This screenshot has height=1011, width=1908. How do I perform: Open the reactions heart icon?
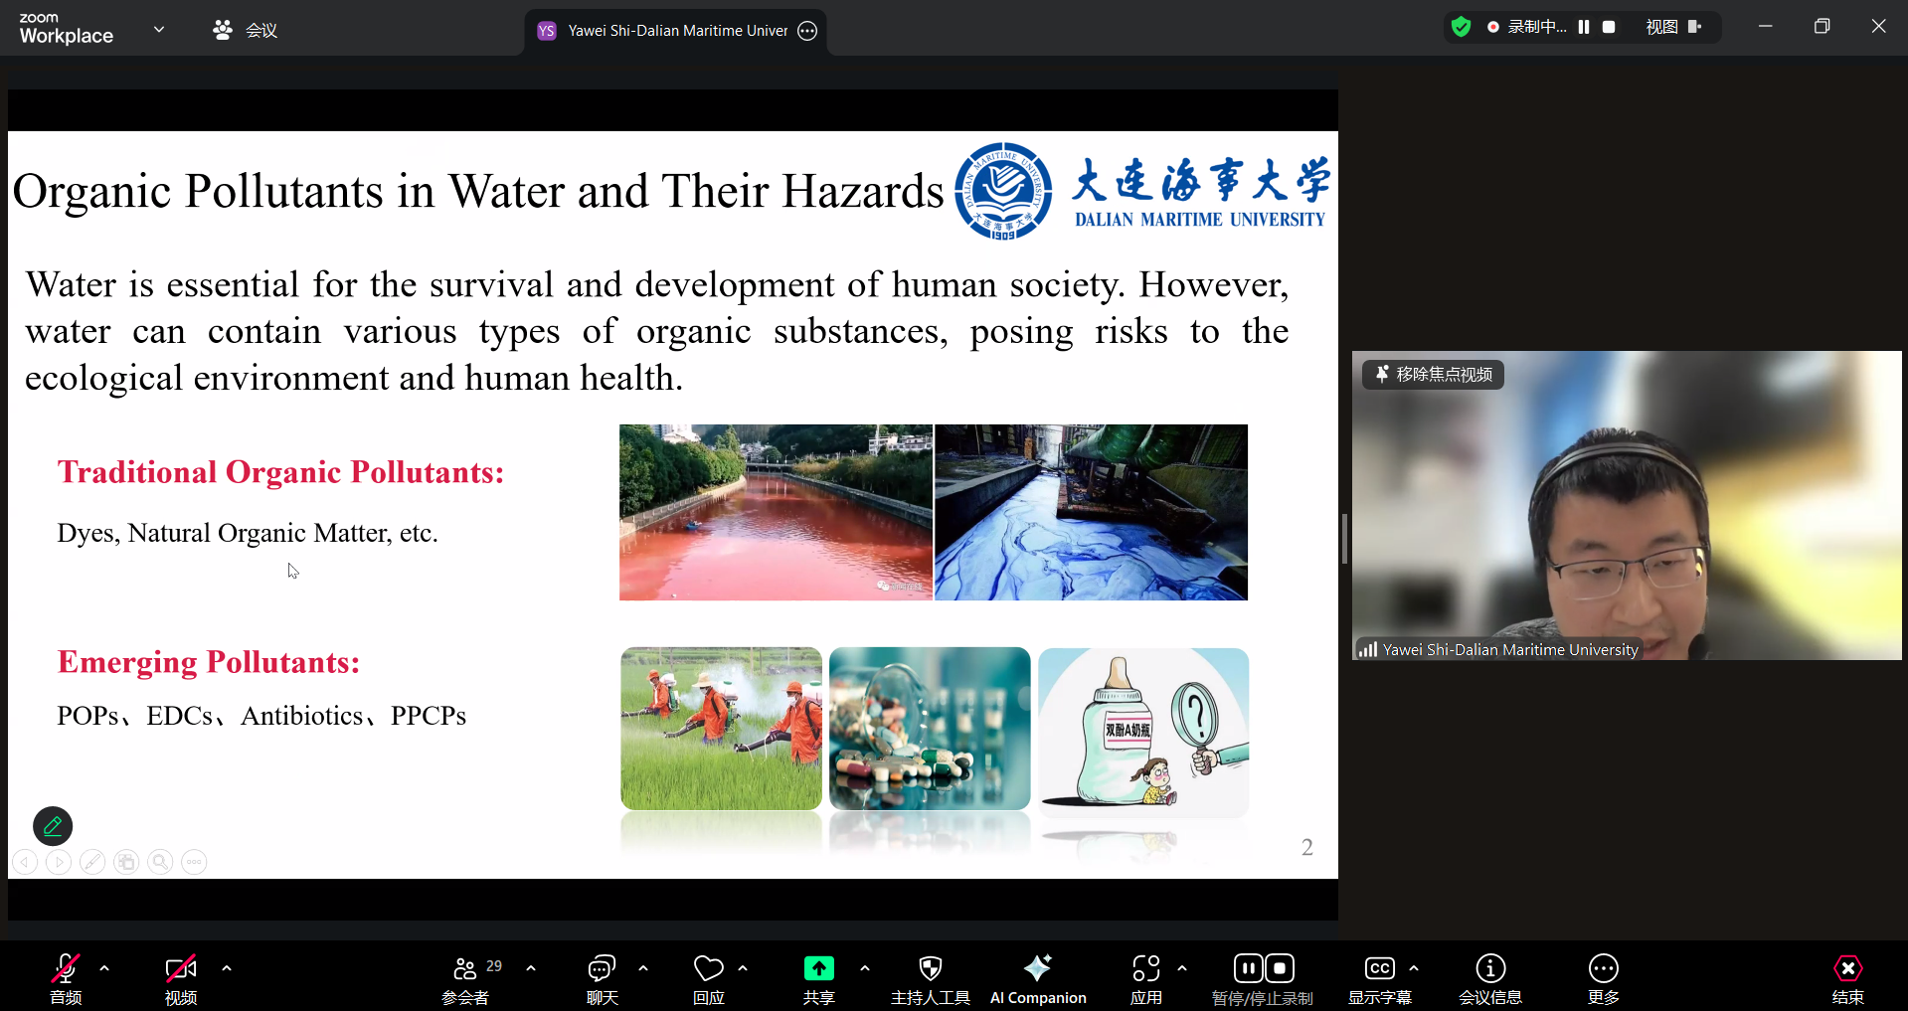(x=708, y=969)
